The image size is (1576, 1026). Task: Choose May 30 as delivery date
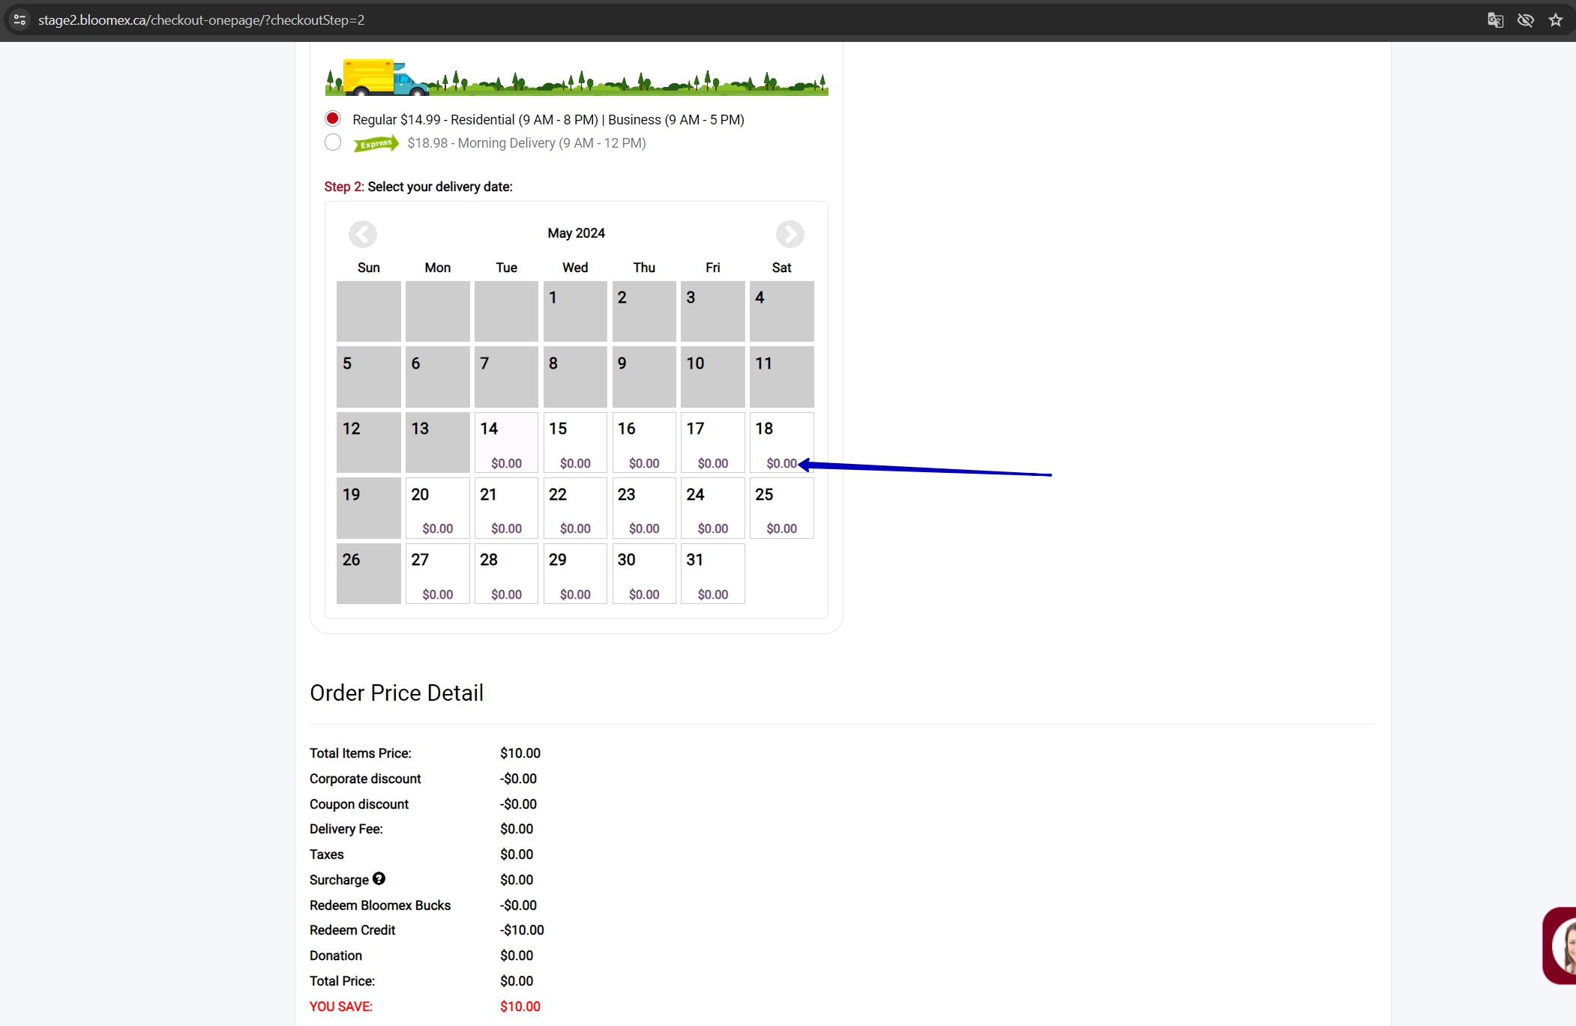(644, 574)
